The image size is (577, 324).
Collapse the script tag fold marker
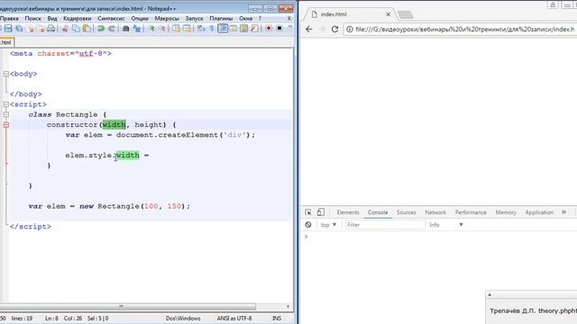[6, 104]
